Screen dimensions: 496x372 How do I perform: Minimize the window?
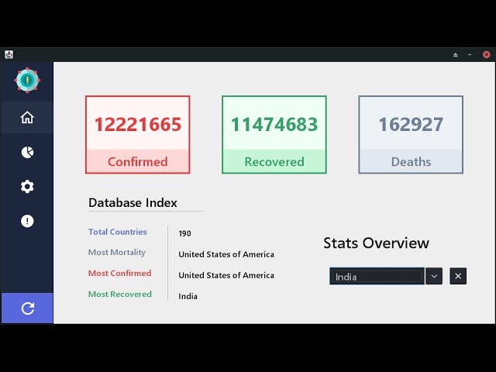(x=470, y=55)
